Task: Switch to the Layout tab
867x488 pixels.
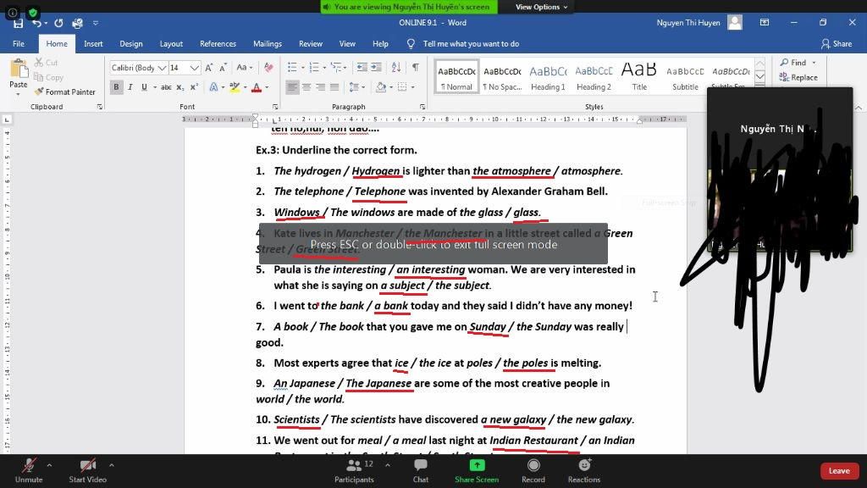Action: [x=171, y=44]
